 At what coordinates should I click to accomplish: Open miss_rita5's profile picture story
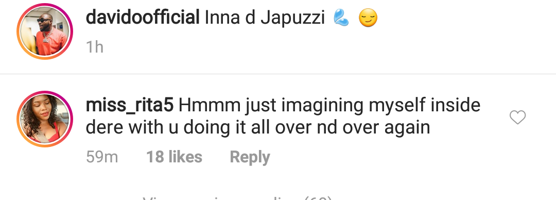(45, 119)
